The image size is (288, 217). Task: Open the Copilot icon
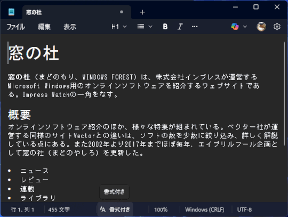click(x=235, y=27)
